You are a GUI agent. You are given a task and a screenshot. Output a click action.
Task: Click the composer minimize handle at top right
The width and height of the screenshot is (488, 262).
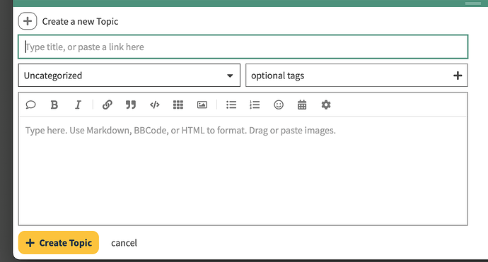pos(472,4)
